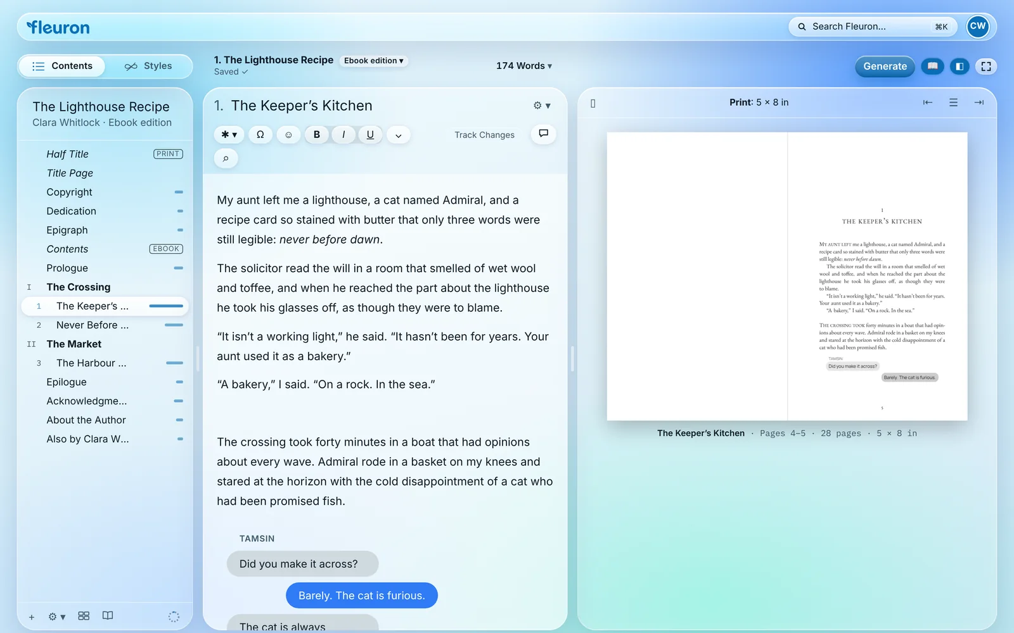
Task: Click the page spread preview thumbnail
Action: (787, 276)
